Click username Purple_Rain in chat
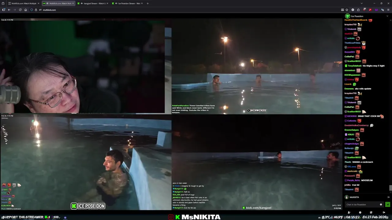Viewport: 392px width, 220px height. point(354,180)
